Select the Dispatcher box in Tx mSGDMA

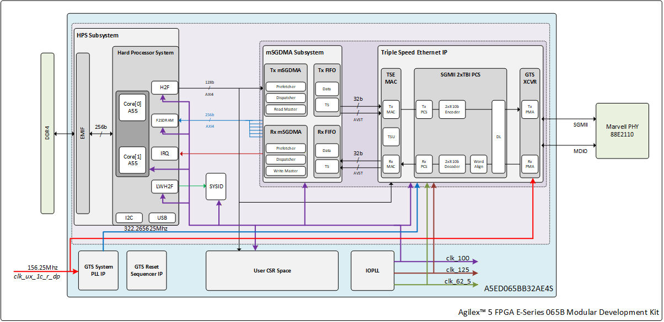click(x=285, y=97)
